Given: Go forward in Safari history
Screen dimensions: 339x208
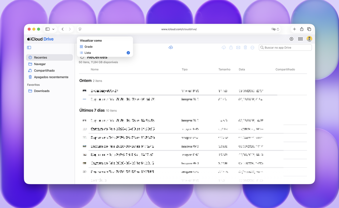Looking at the screenshot, I should click(x=70, y=29).
